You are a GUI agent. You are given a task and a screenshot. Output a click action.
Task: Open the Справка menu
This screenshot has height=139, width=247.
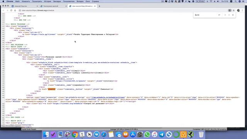tap(95, 1)
